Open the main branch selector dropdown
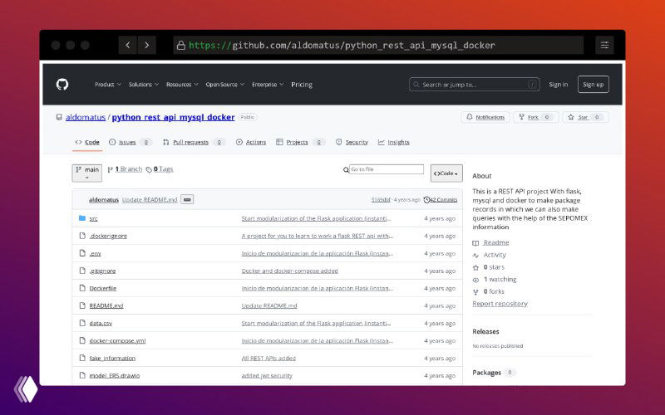The image size is (665, 415). (x=87, y=173)
